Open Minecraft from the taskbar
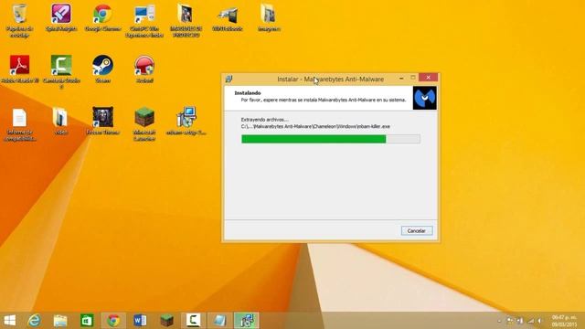This screenshot has width=585, height=329. tap(166, 321)
